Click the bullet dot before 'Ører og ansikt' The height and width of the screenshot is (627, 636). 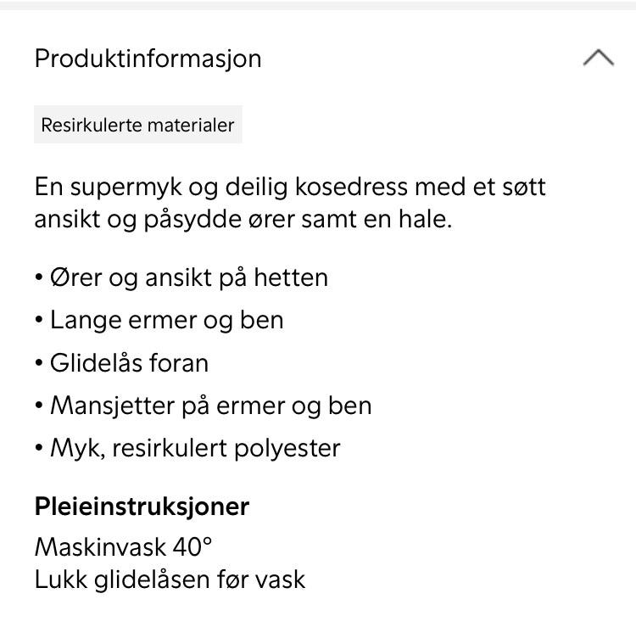pos(39,278)
